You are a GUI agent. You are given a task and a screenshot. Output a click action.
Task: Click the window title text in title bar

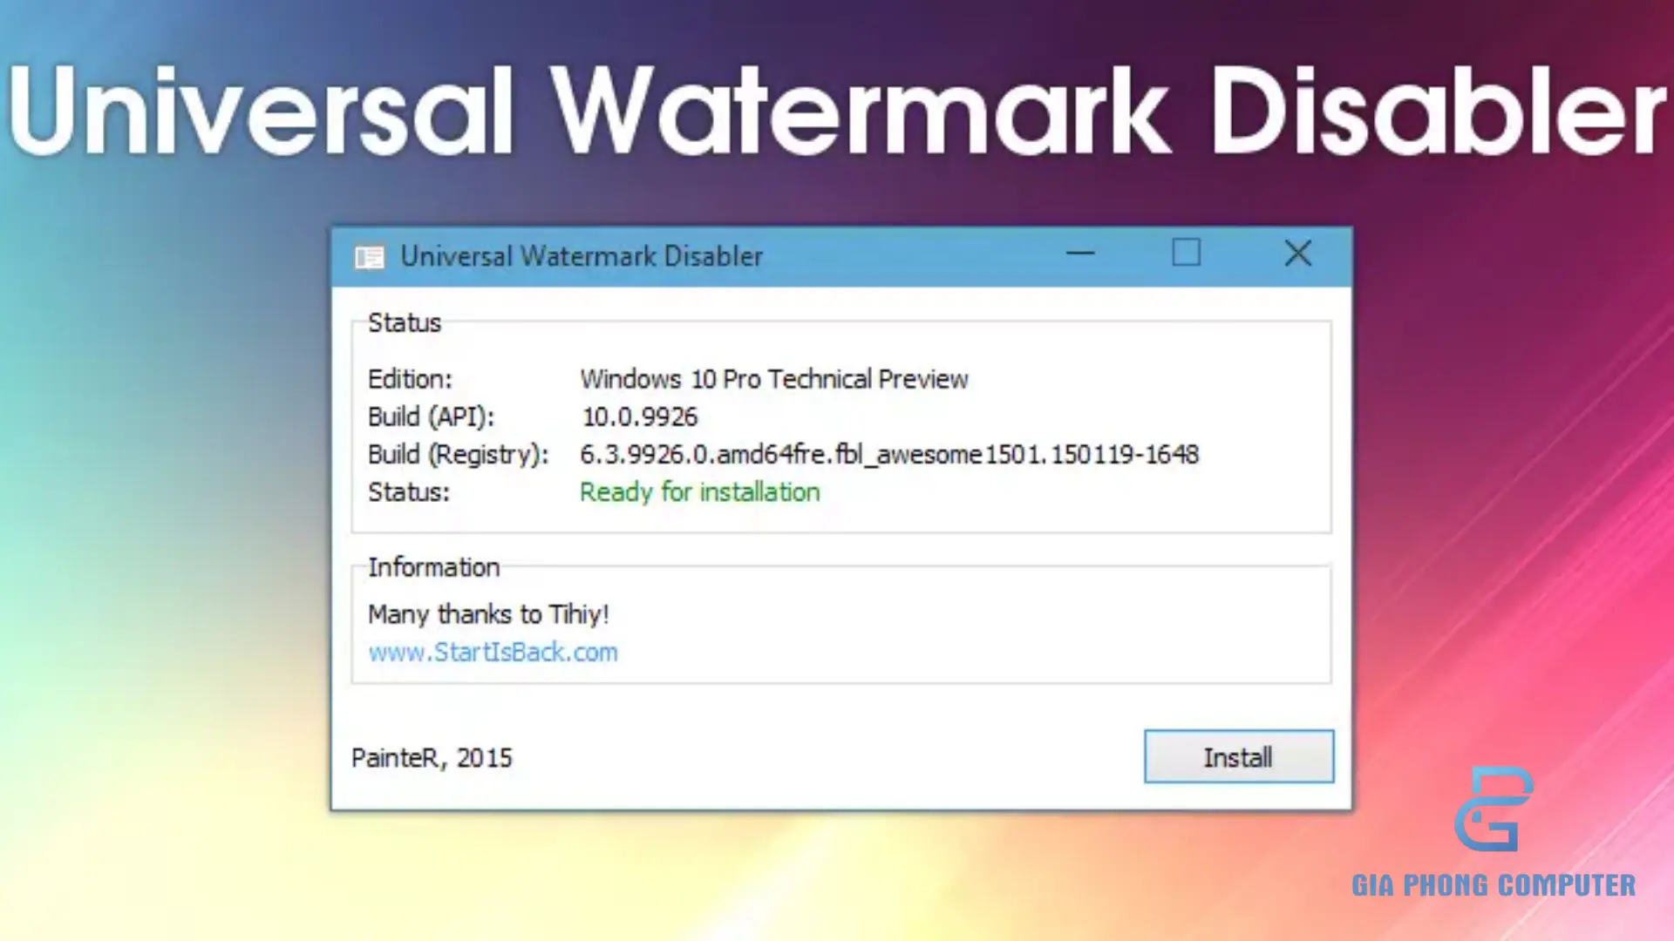(582, 256)
